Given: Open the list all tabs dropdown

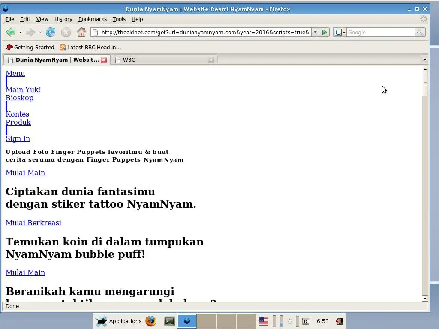Looking at the screenshot, I should [x=424, y=60].
